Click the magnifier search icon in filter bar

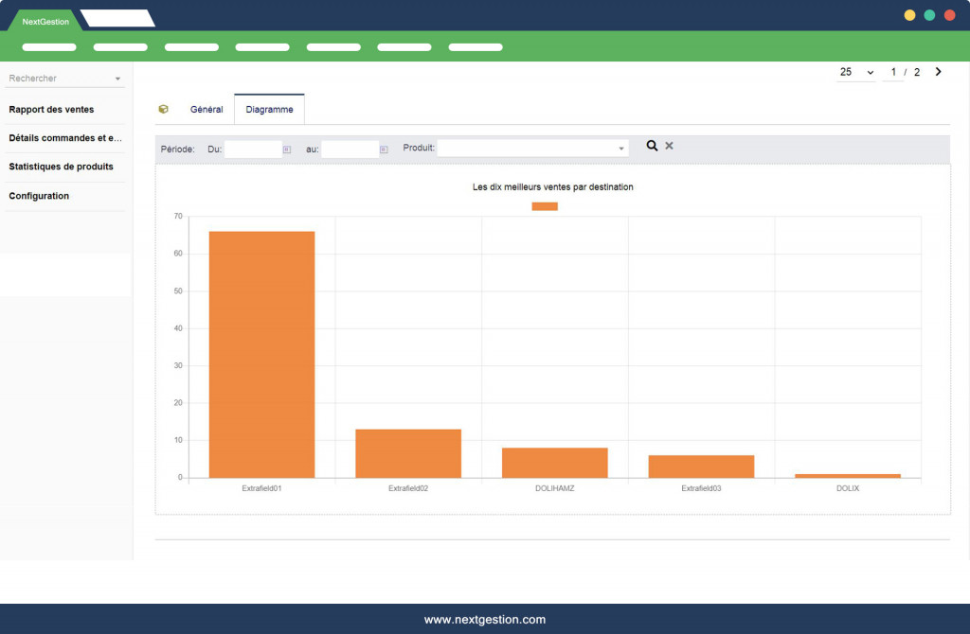pos(652,146)
